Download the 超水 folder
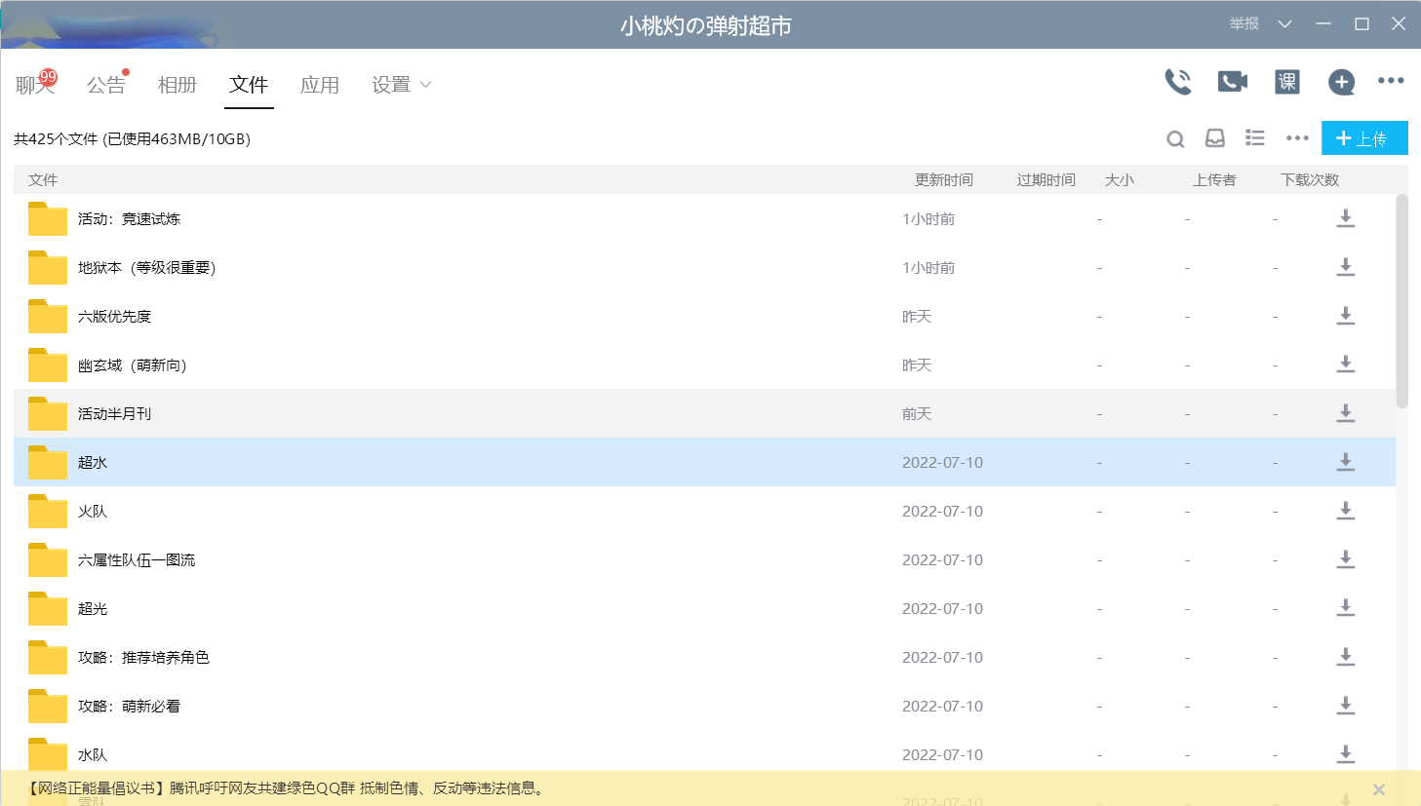The height and width of the screenshot is (806, 1421). [1346, 462]
